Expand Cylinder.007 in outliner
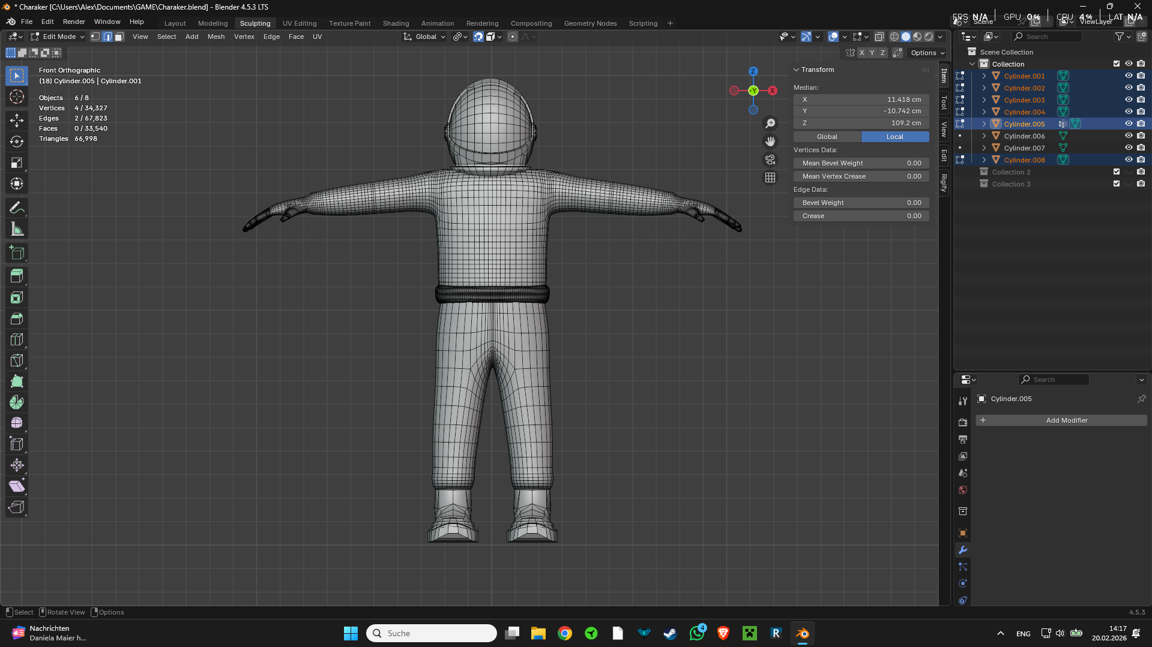Viewport: 1152px width, 647px height. tap(984, 148)
